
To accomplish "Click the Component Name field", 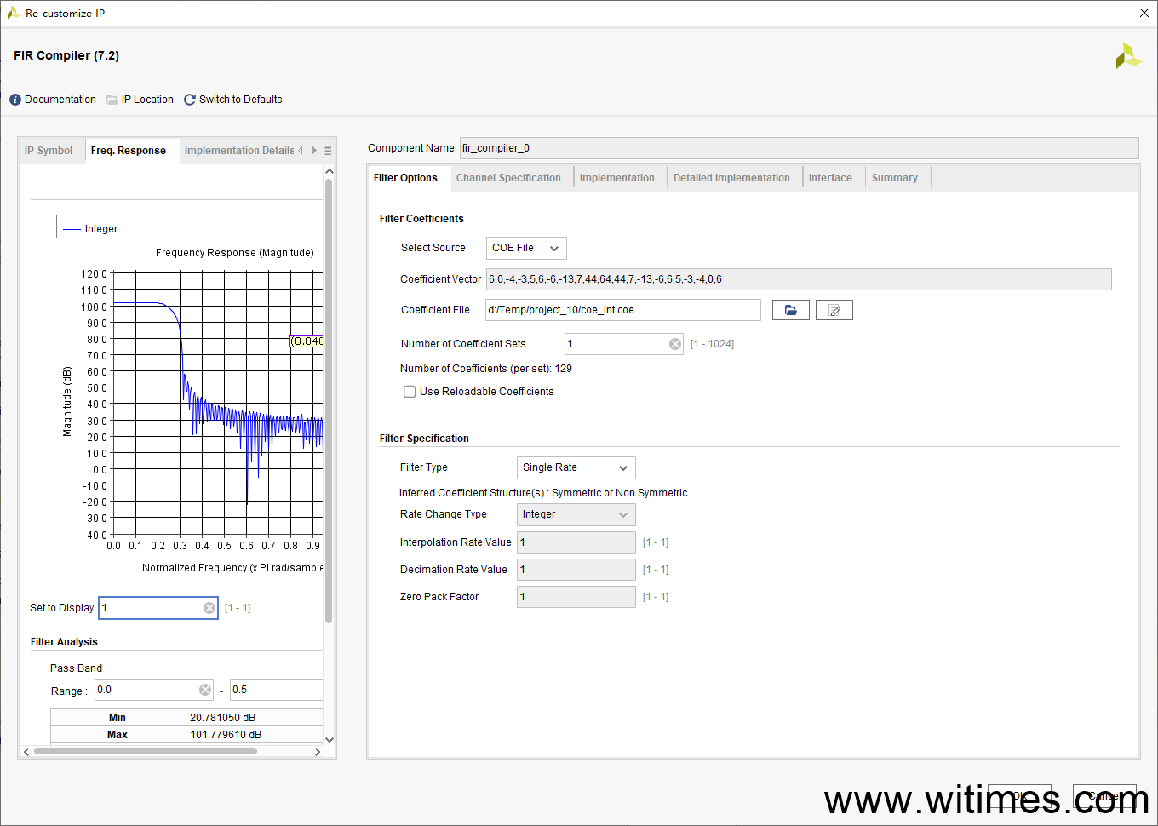I will coord(799,148).
